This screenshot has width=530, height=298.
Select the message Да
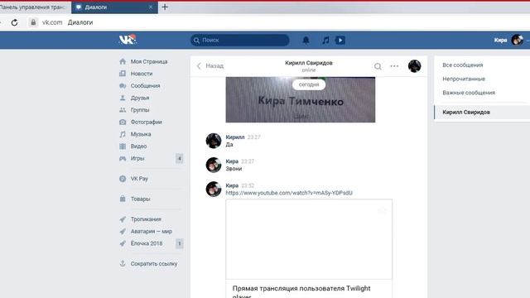click(229, 145)
